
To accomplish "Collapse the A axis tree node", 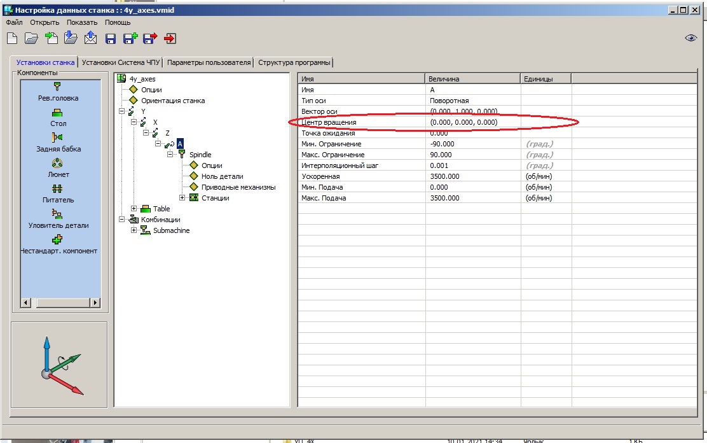I will point(158,144).
